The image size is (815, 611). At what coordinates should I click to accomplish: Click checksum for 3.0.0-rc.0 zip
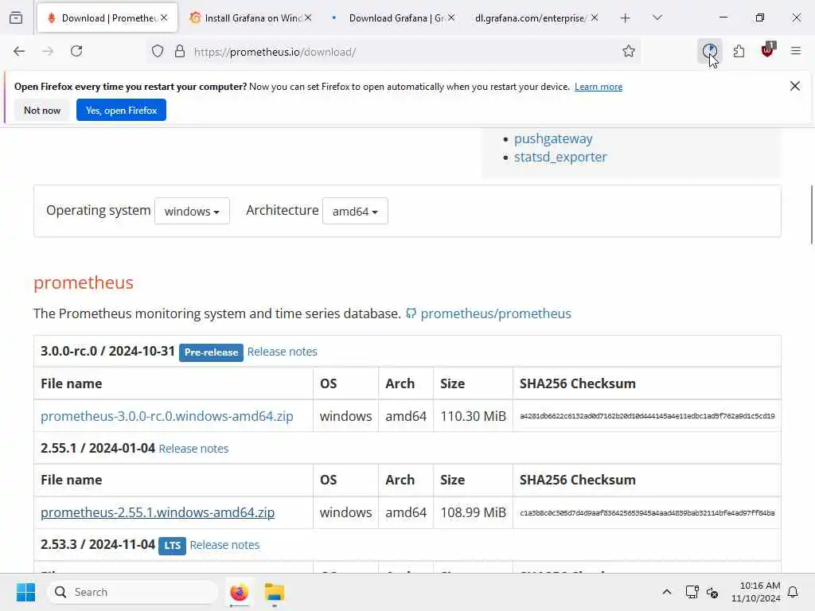647,416
